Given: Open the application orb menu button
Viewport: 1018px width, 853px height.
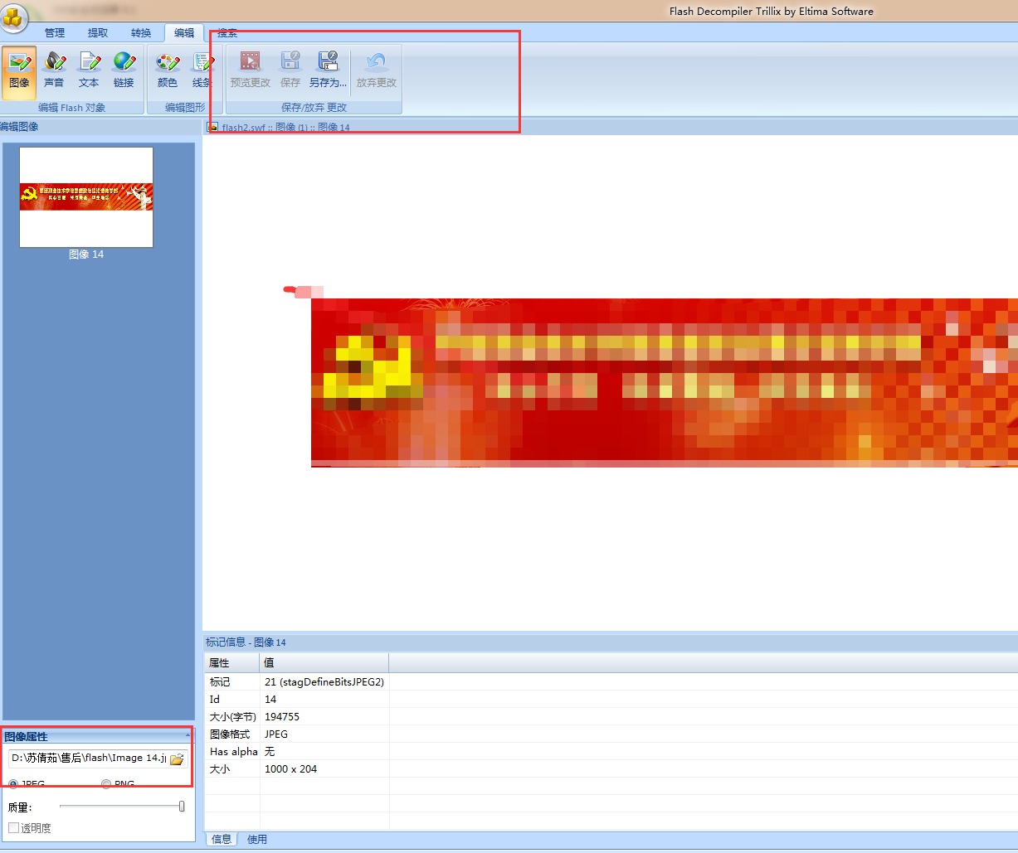Looking at the screenshot, I should 13,16.
